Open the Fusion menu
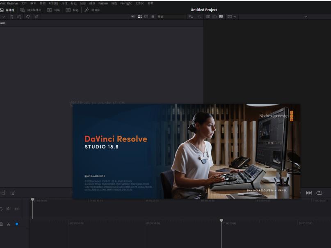The height and width of the screenshot is (248, 331). (x=103, y=3)
